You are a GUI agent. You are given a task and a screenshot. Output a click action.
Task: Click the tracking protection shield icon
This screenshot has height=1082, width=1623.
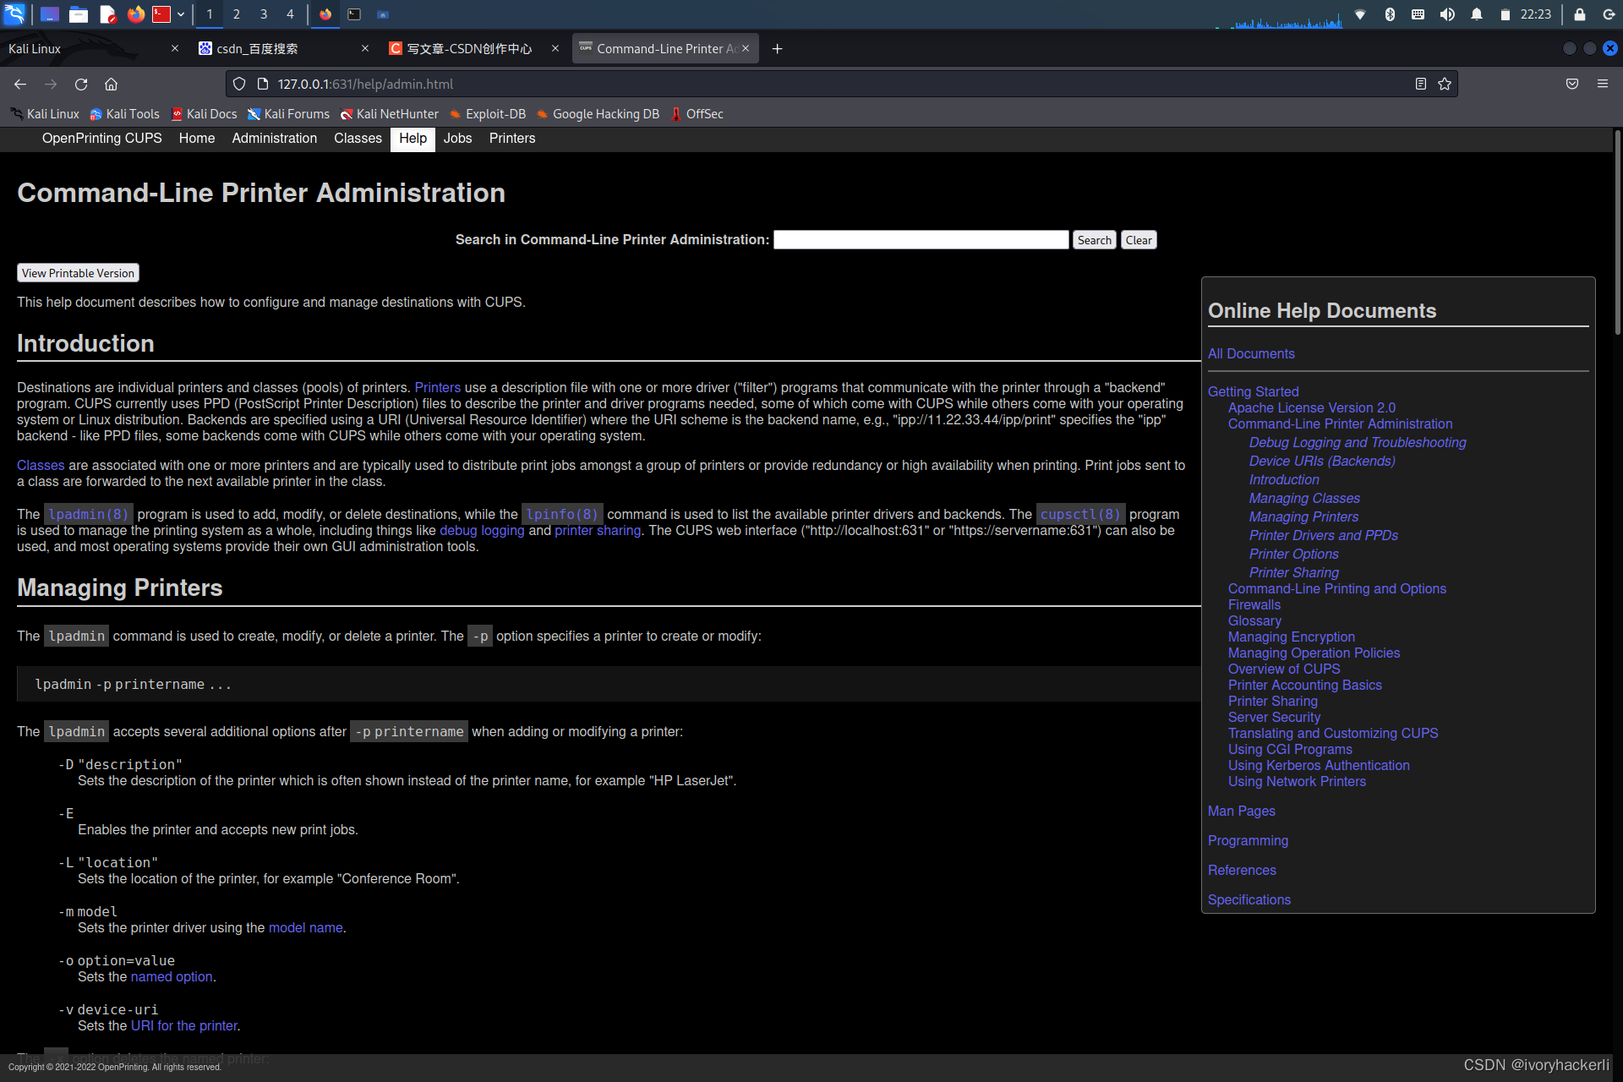239,84
